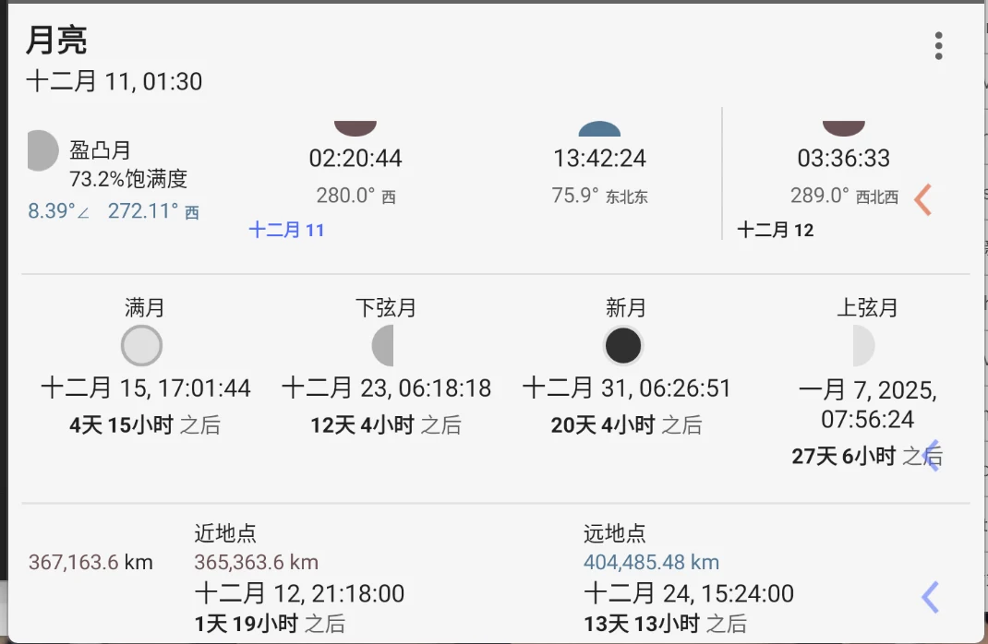Image resolution: width=988 pixels, height=644 pixels.
Task: Click the perigee distance 365,363.6 km
Action: [x=256, y=562]
